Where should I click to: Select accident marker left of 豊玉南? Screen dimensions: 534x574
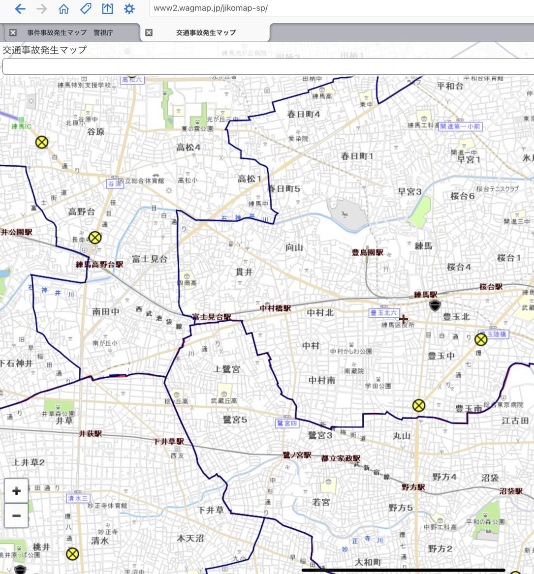click(x=418, y=405)
